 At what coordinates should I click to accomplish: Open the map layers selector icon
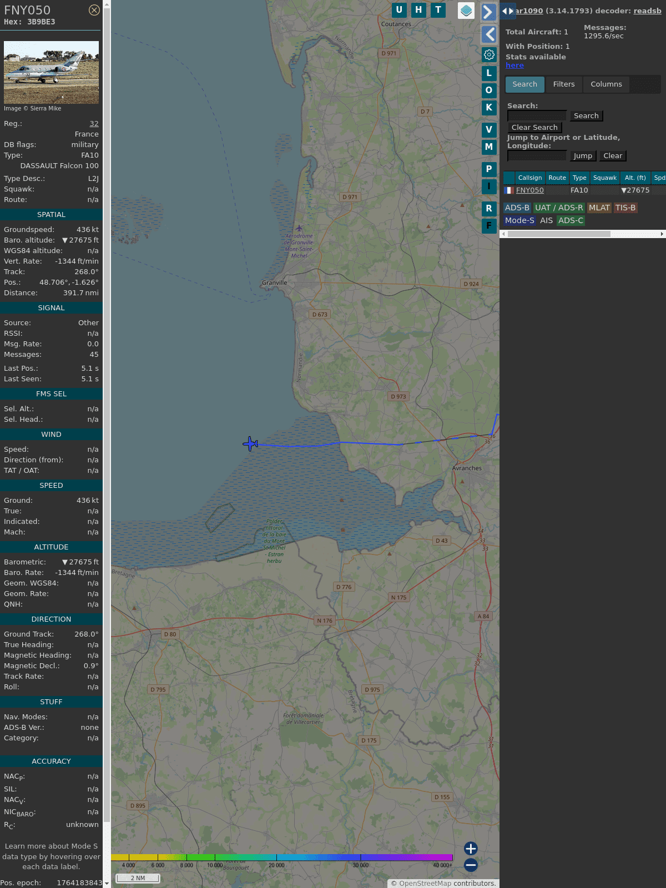(466, 11)
